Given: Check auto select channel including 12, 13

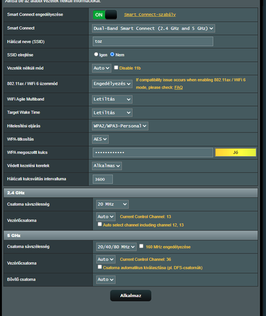Looking at the screenshot, I should pos(100,224).
